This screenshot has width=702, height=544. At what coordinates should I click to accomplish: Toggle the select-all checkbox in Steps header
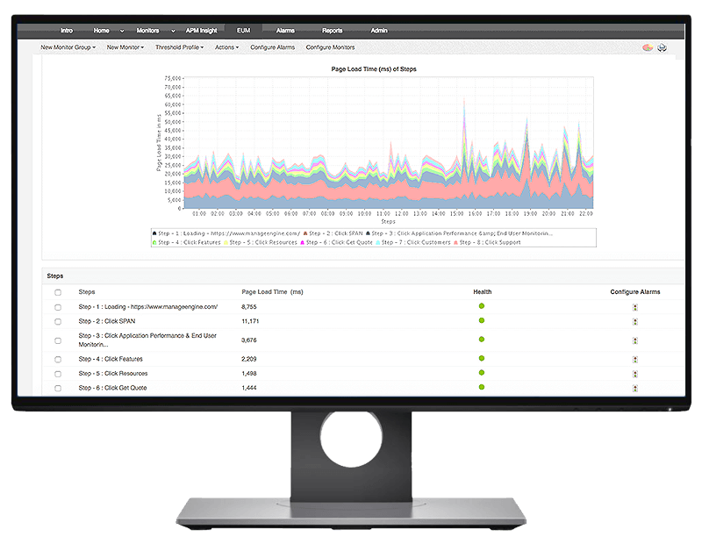[58, 292]
